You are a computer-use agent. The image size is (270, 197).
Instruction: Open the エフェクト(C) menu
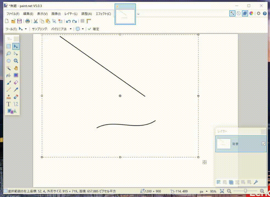[103, 14]
